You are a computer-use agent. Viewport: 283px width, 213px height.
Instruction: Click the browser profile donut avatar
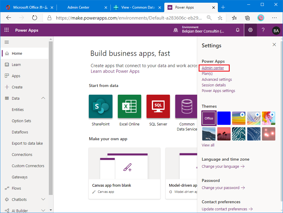pyautogui.click(x=261, y=18)
